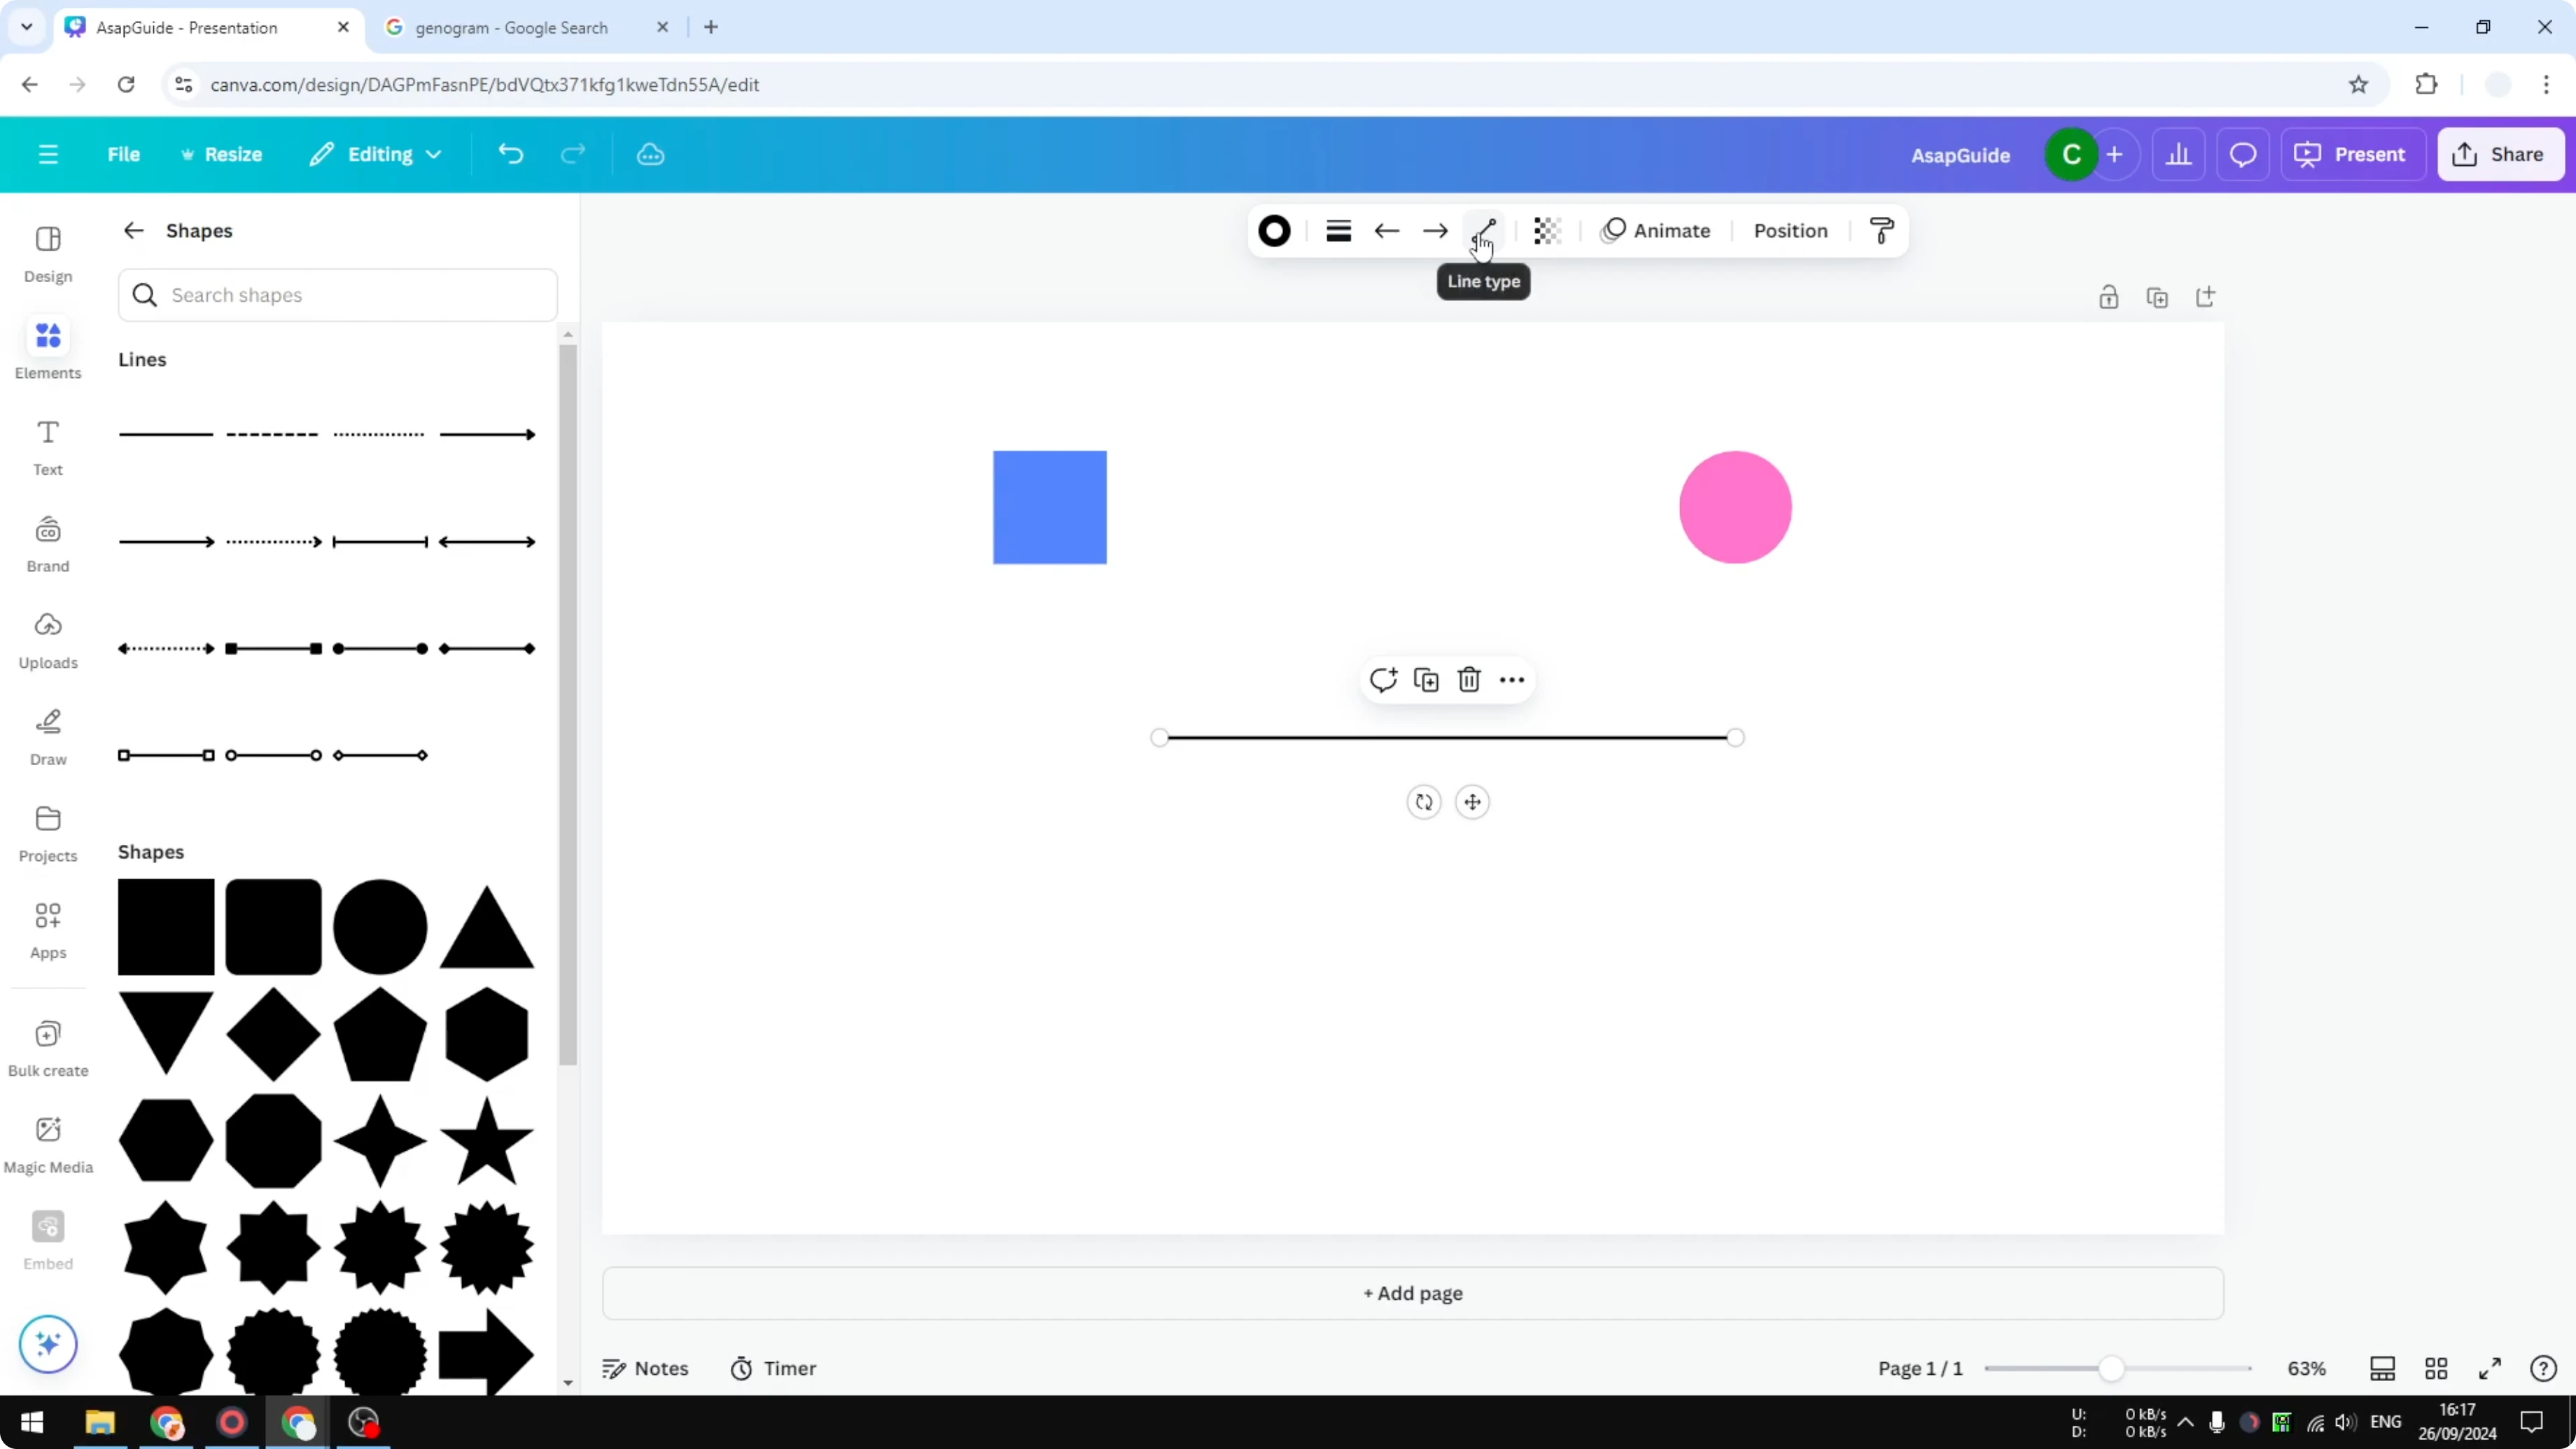This screenshot has width=2576, height=1449.
Task: Select the blue square on canvas
Action: point(1050,507)
